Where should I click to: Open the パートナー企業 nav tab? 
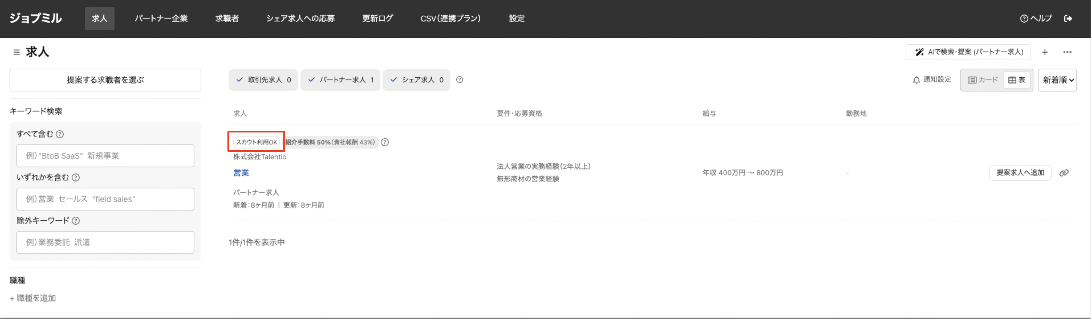pos(161,18)
